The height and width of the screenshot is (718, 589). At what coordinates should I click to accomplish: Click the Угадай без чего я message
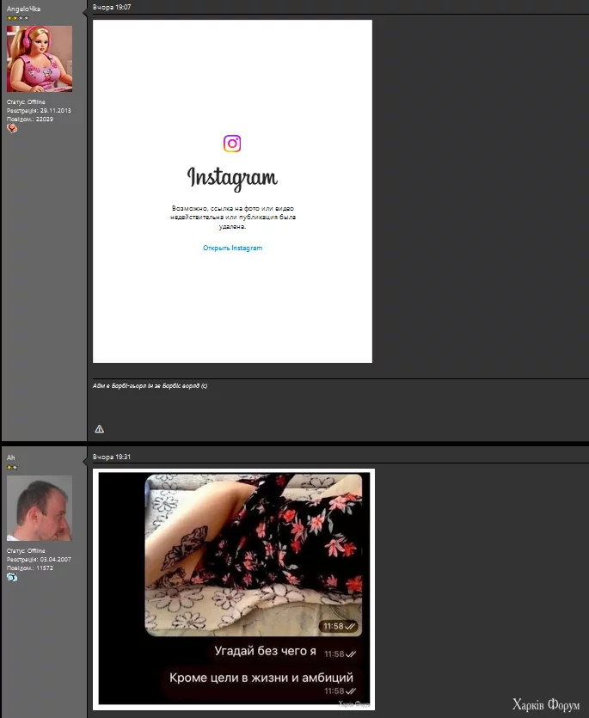point(265,651)
